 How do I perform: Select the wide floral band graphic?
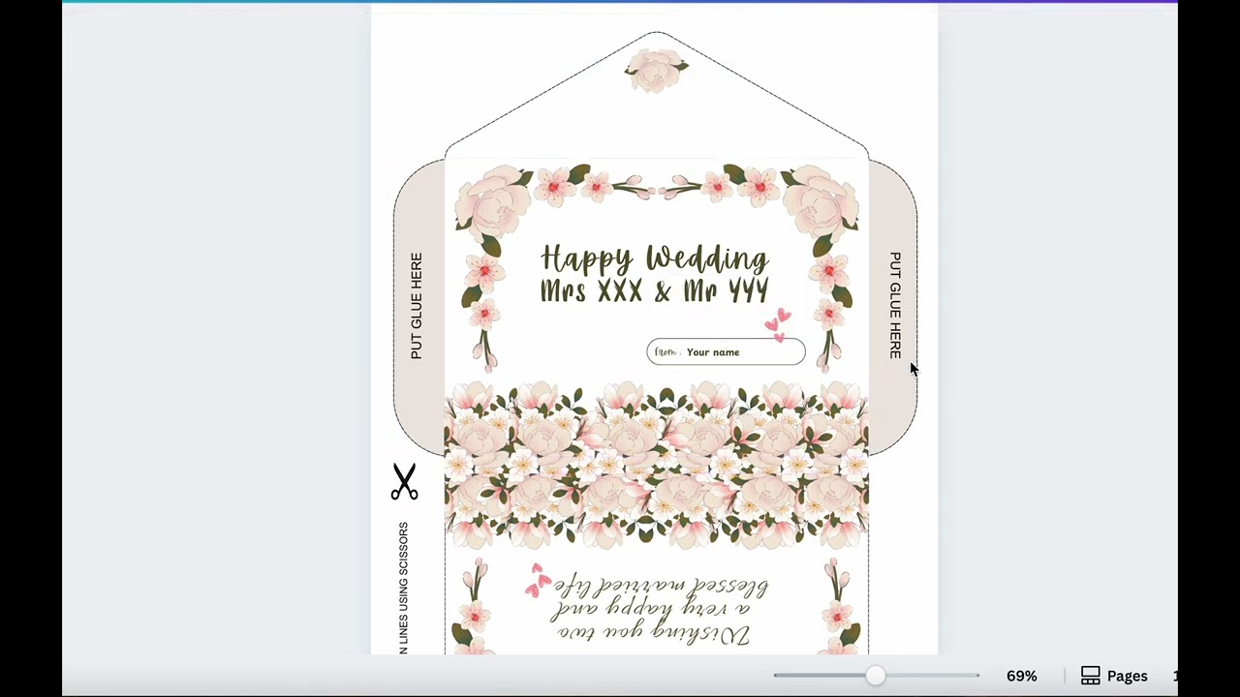pos(656,465)
